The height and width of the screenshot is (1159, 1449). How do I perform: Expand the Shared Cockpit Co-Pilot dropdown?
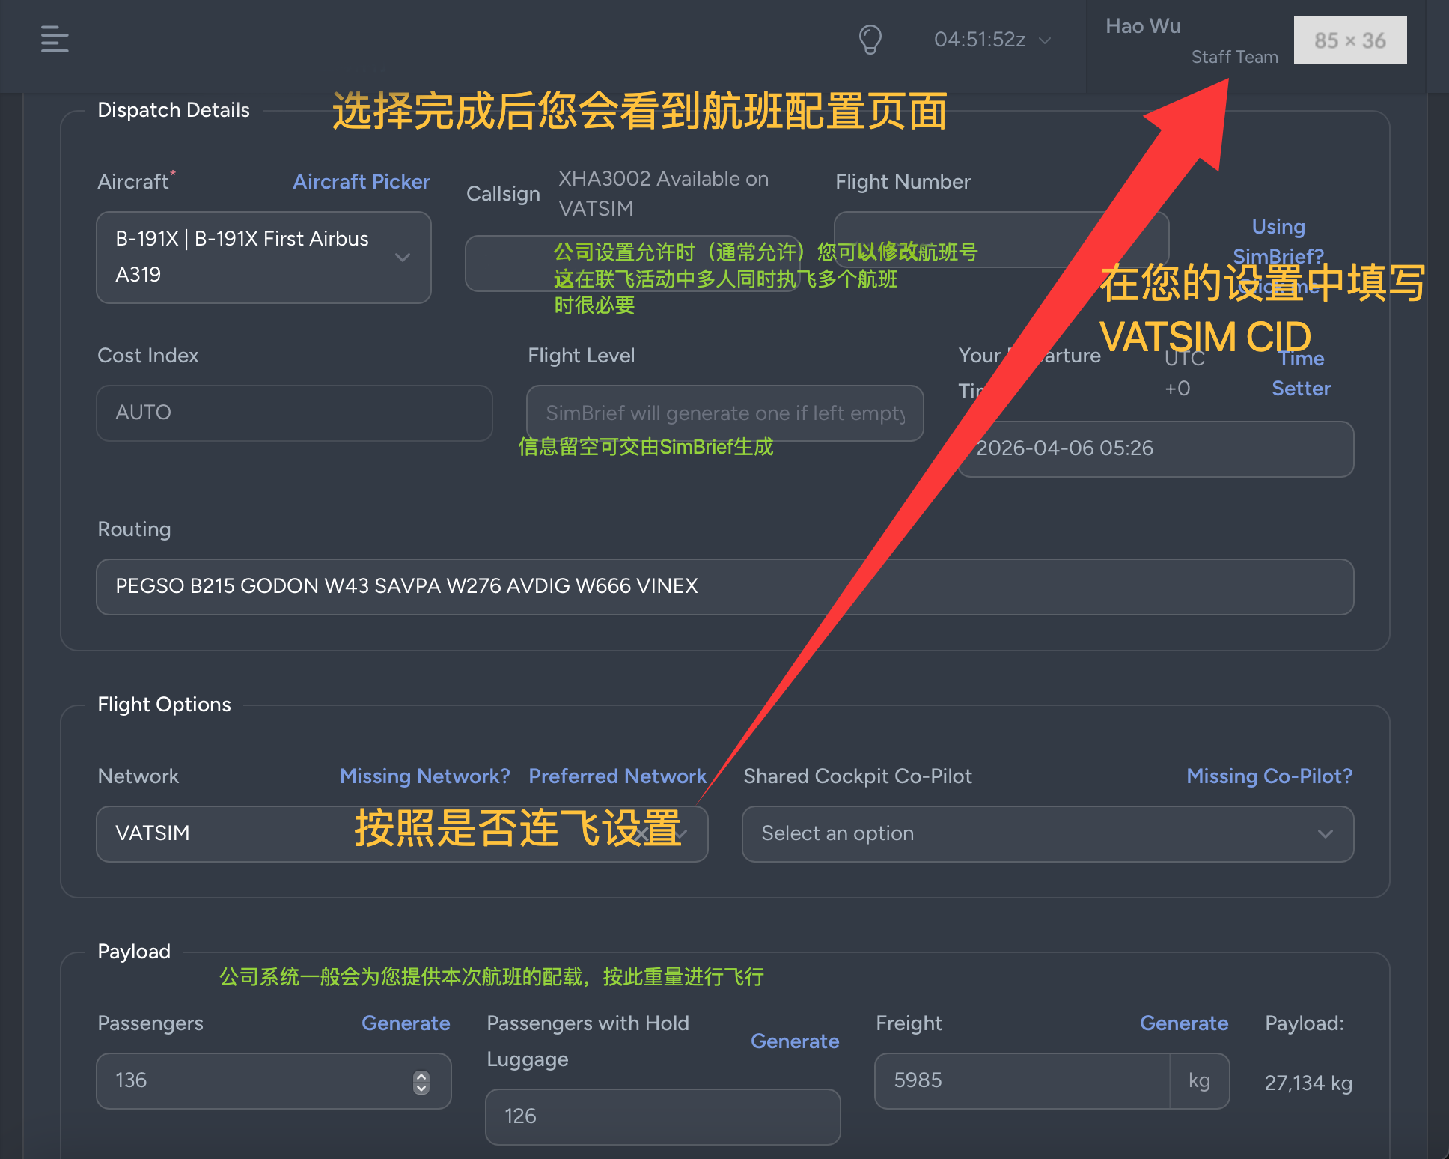pos(1047,833)
